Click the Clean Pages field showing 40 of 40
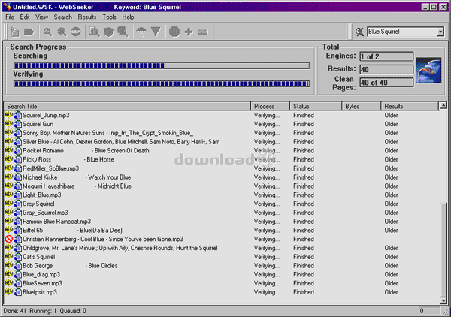This screenshot has width=451, height=317. point(386,83)
